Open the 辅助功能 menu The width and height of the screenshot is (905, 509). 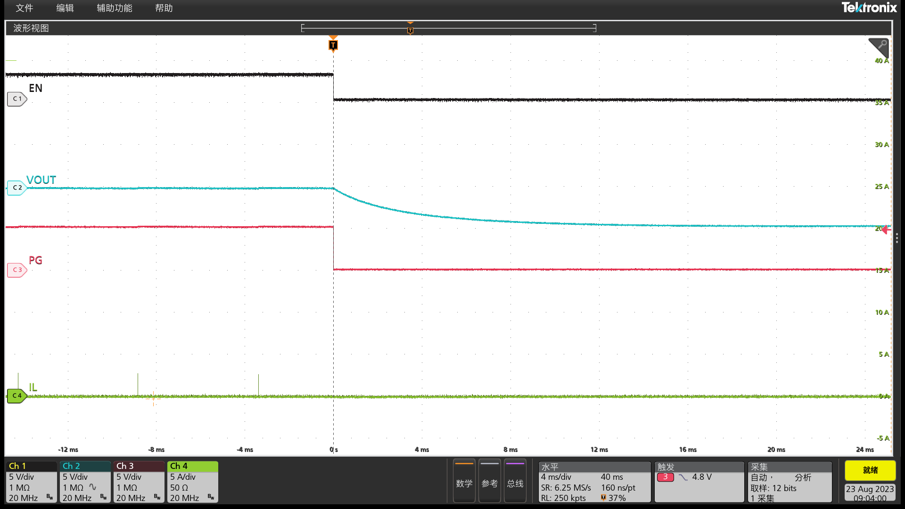pyautogui.click(x=114, y=8)
